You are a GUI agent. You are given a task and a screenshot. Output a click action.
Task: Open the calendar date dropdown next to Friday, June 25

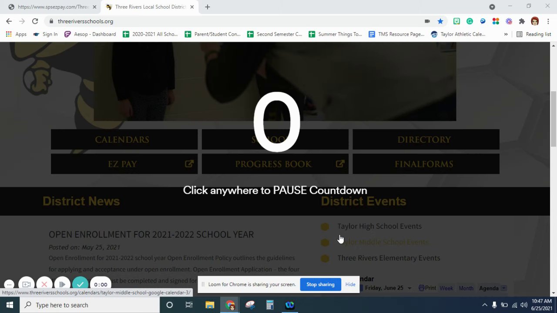click(409, 288)
